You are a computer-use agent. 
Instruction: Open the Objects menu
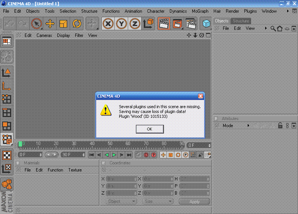pyautogui.click(x=33, y=11)
